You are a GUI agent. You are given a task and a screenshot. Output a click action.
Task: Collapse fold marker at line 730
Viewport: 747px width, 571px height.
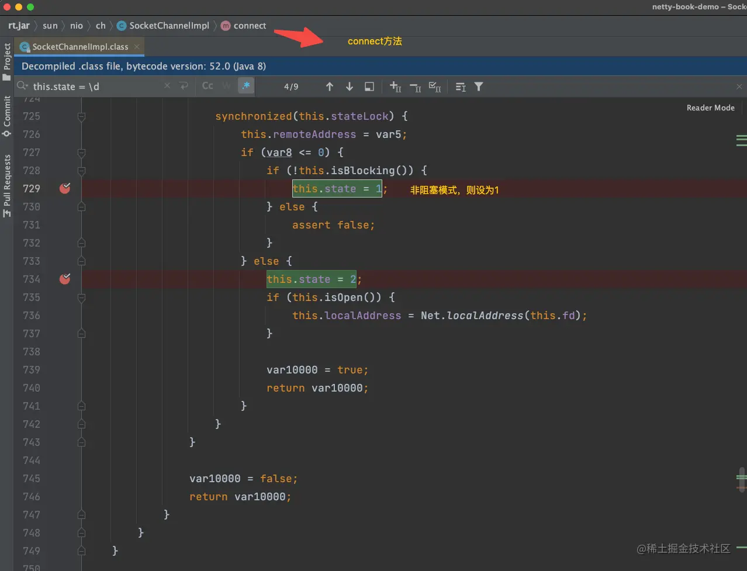81,207
